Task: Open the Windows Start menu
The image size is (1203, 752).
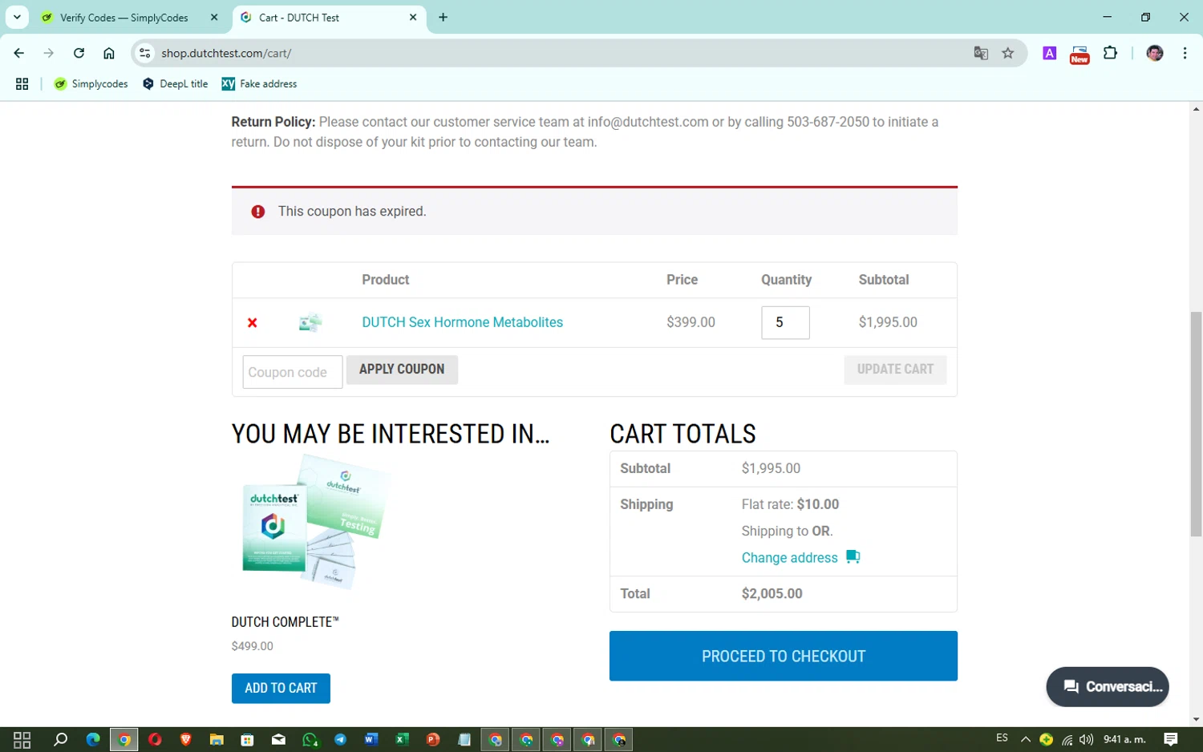Action: pos(22,739)
